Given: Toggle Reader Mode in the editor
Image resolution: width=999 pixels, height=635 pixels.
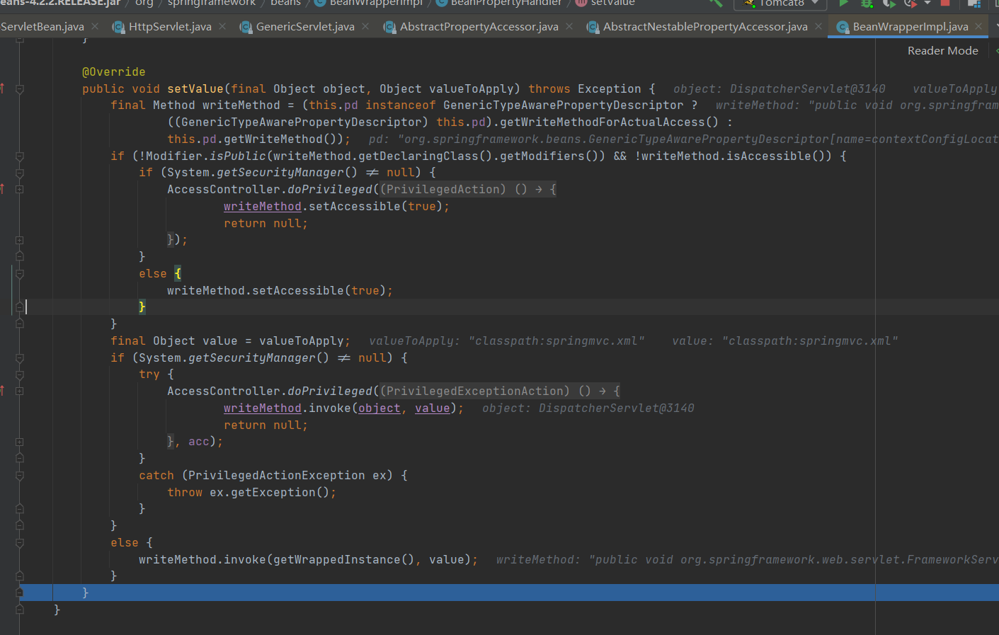Looking at the screenshot, I should [x=942, y=51].
